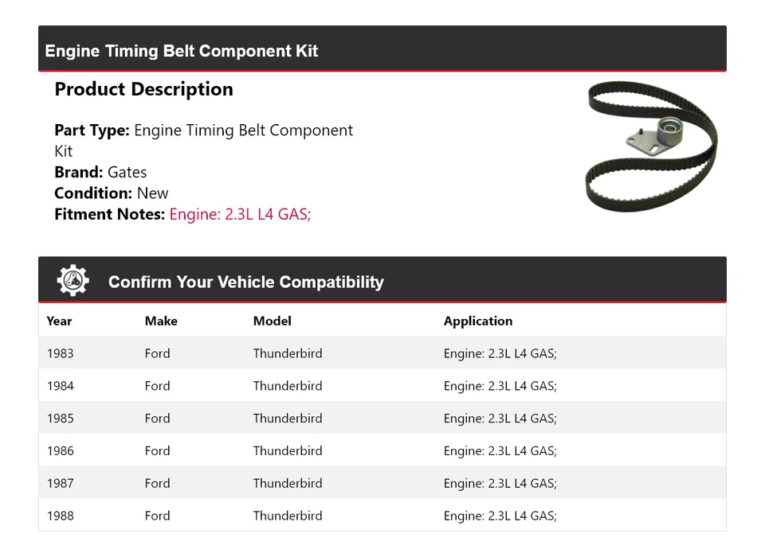The image size is (765, 557).
Task: Click the Part Type label
Action: click(92, 130)
